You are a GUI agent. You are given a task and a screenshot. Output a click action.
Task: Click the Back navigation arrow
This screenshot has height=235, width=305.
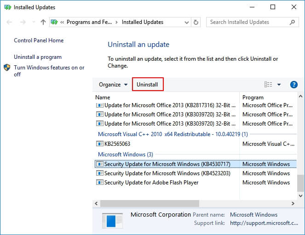(x=10, y=22)
